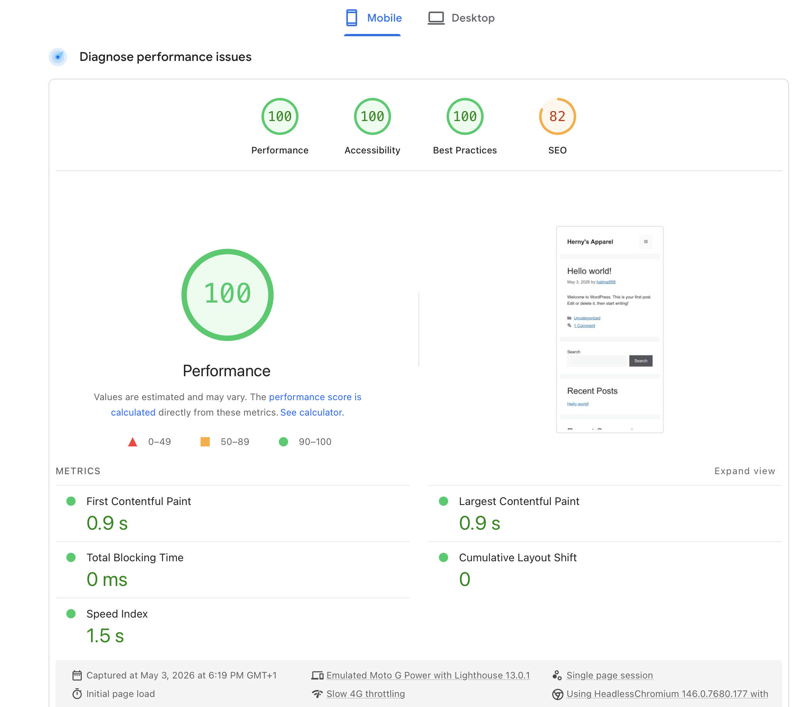Click the METRICS section heading
The width and height of the screenshot is (796, 707).
(78, 471)
